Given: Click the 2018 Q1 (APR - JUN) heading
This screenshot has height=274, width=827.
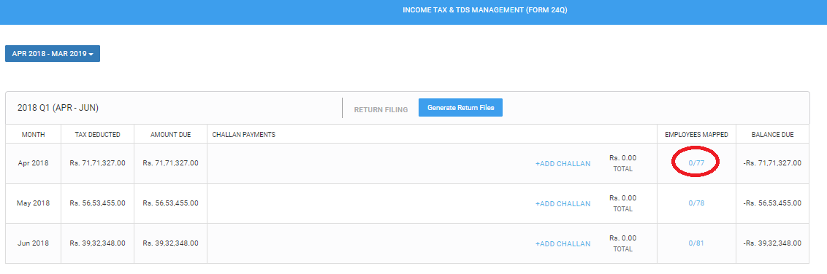Looking at the screenshot, I should click(x=58, y=108).
